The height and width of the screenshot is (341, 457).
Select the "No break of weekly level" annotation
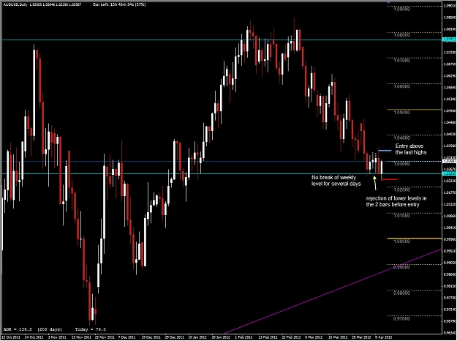pos(336,181)
